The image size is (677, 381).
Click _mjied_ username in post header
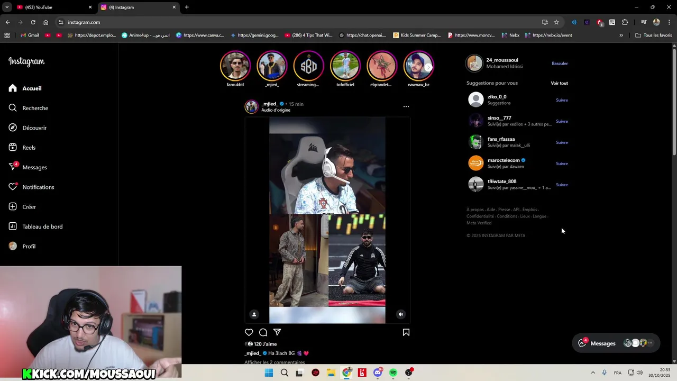[269, 104]
